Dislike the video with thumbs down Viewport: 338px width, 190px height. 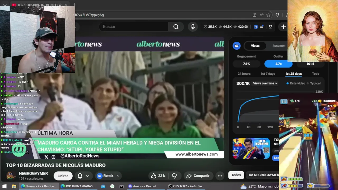[175, 176]
